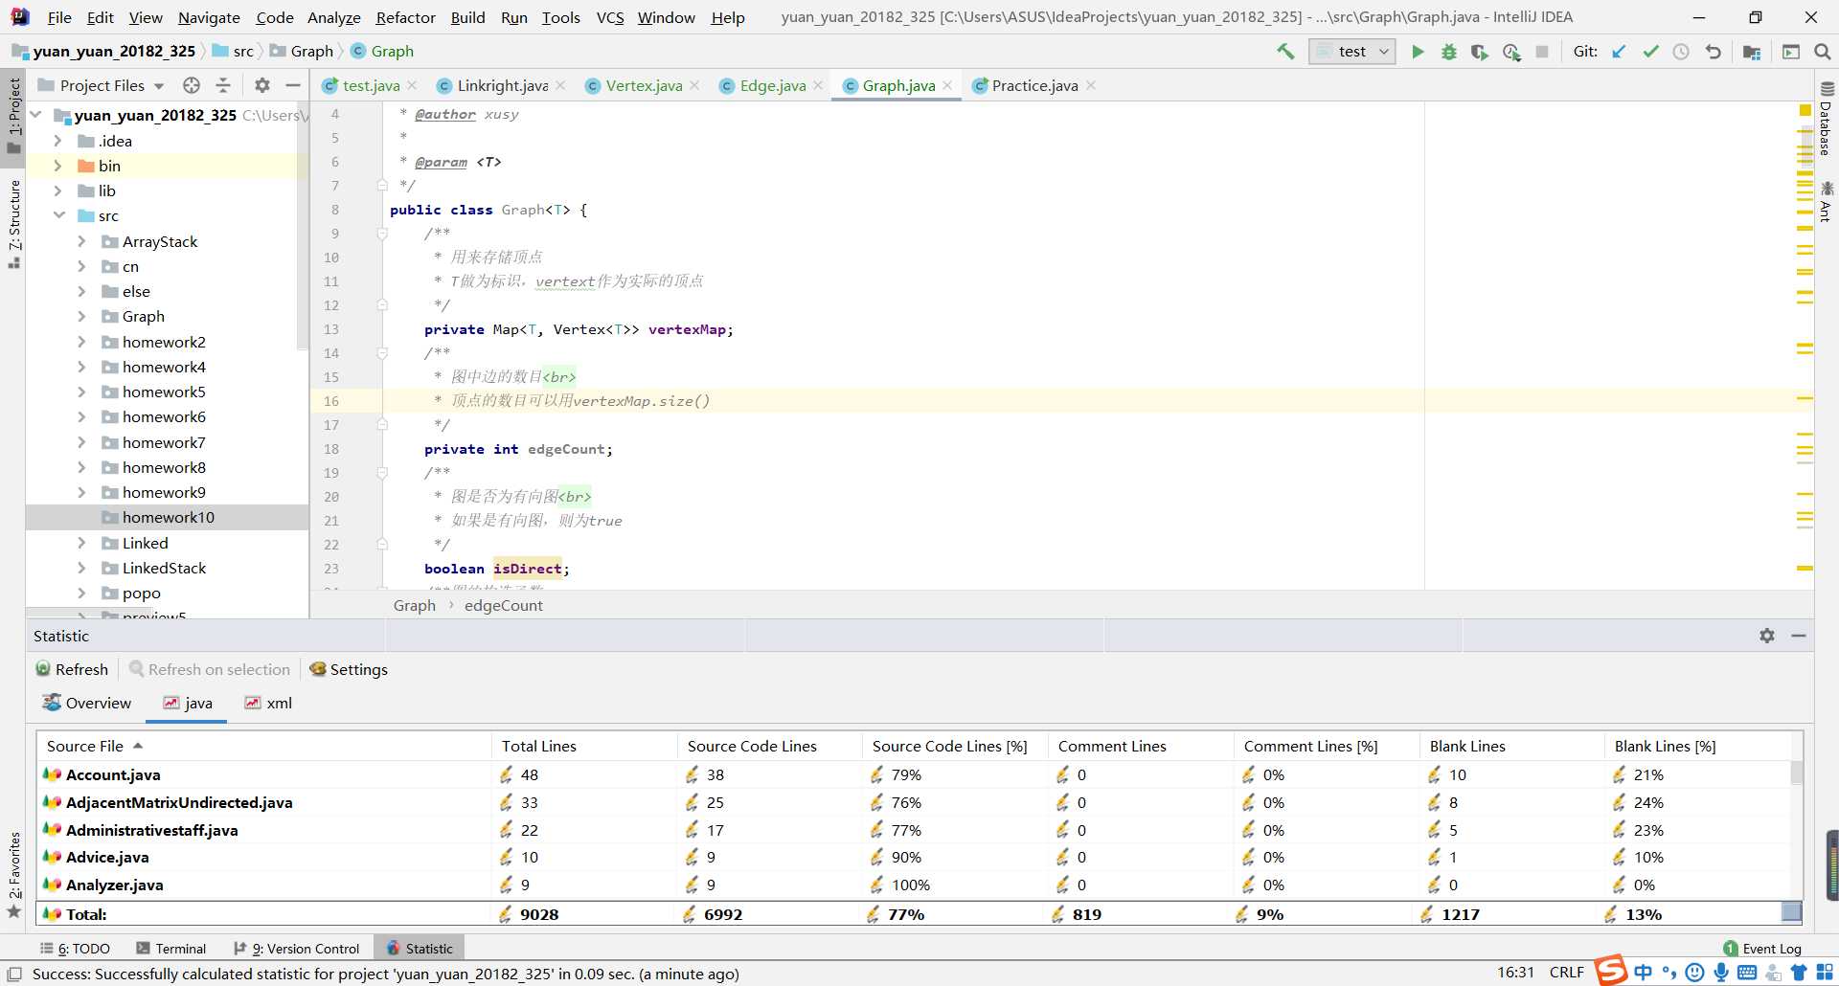Open the Database side panel
1839x986 pixels.
(x=1827, y=120)
